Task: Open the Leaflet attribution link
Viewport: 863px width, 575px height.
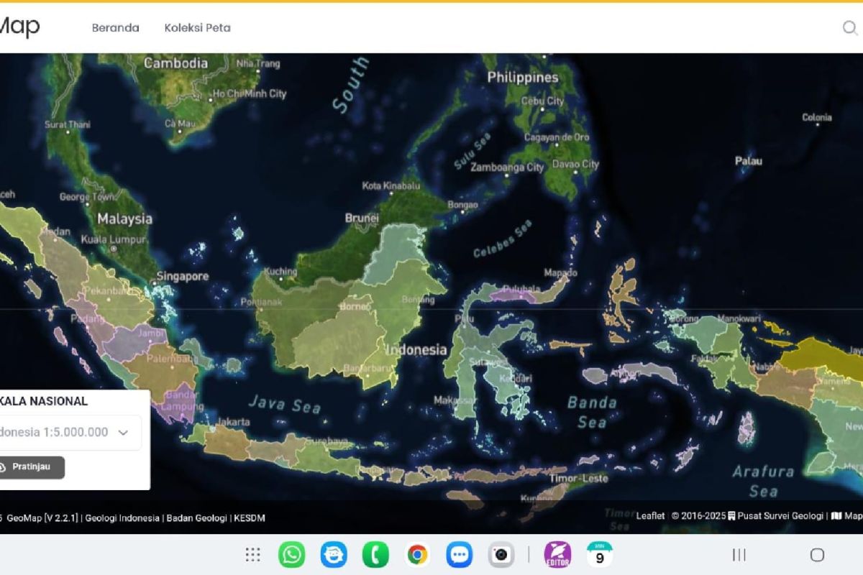Action: (650, 516)
